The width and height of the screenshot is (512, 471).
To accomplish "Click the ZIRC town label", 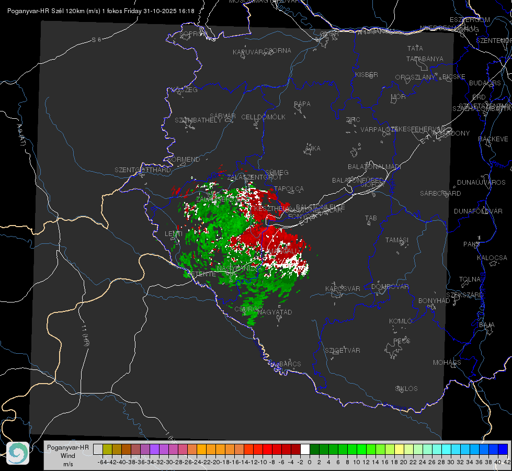I will click(353, 120).
